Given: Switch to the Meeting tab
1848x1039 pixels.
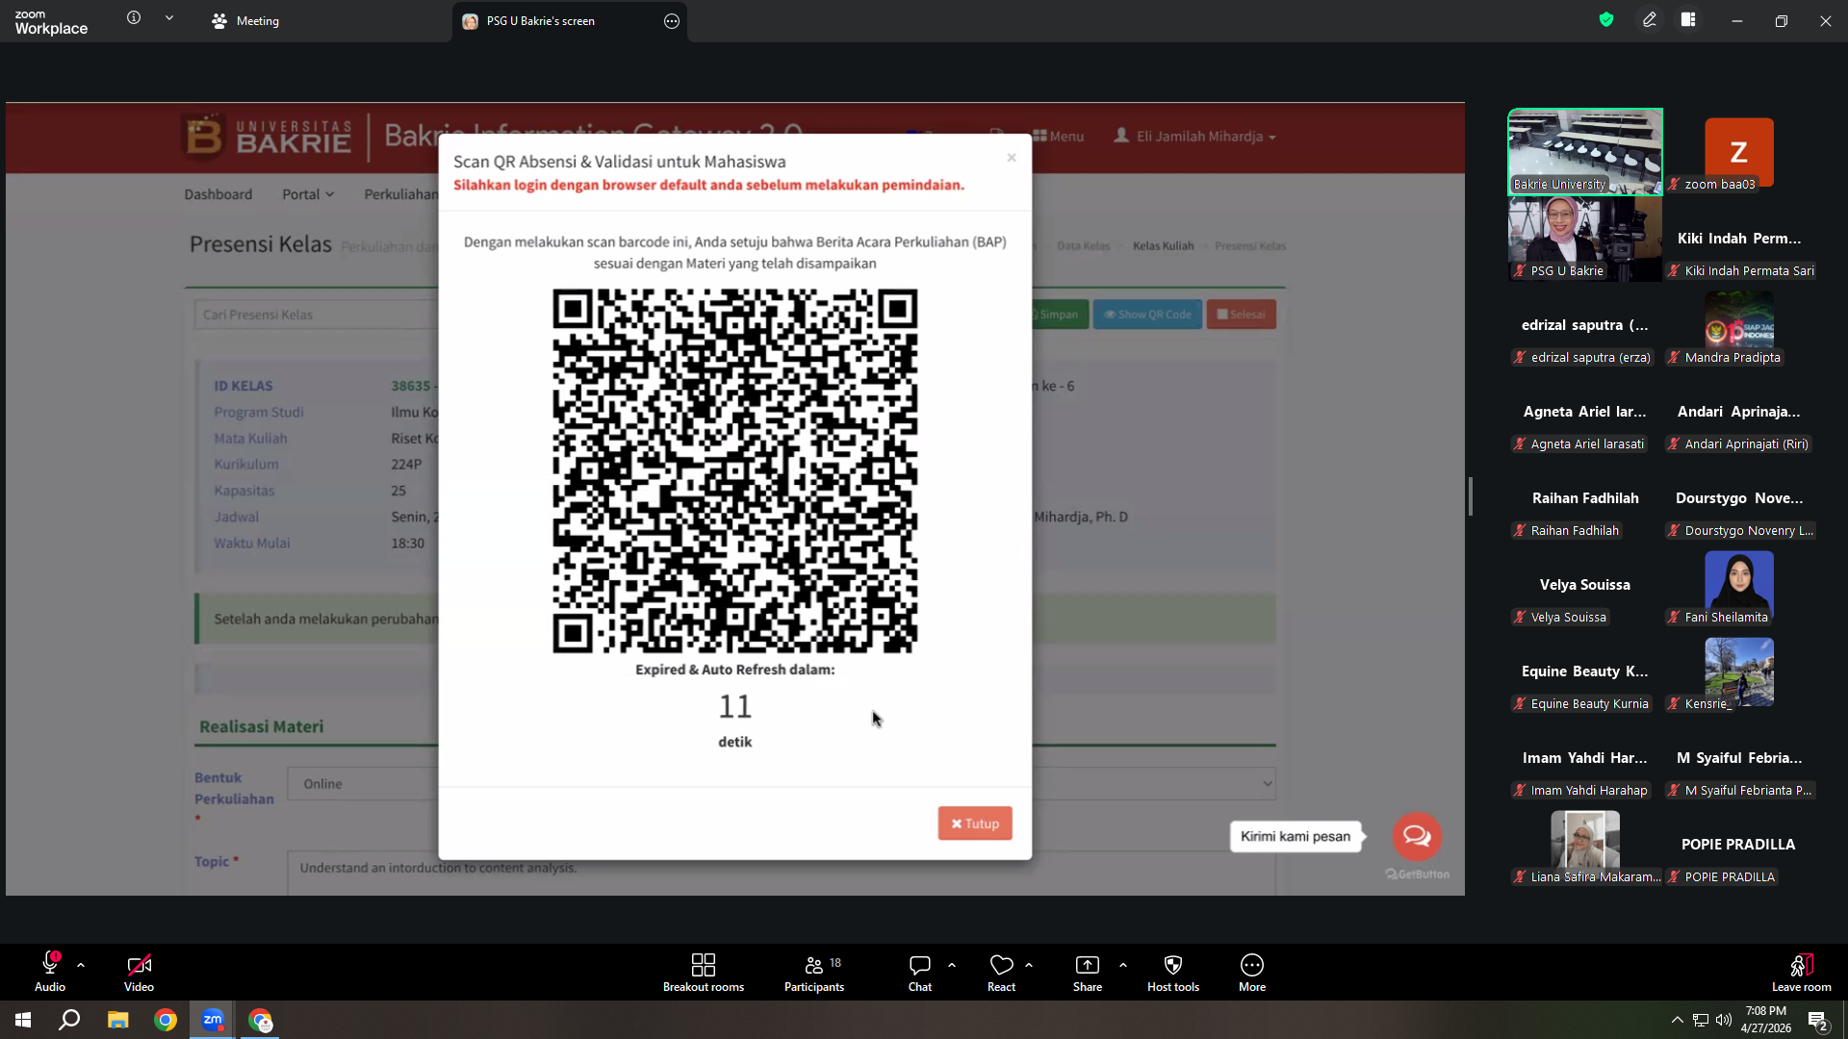Looking at the screenshot, I should (x=246, y=21).
